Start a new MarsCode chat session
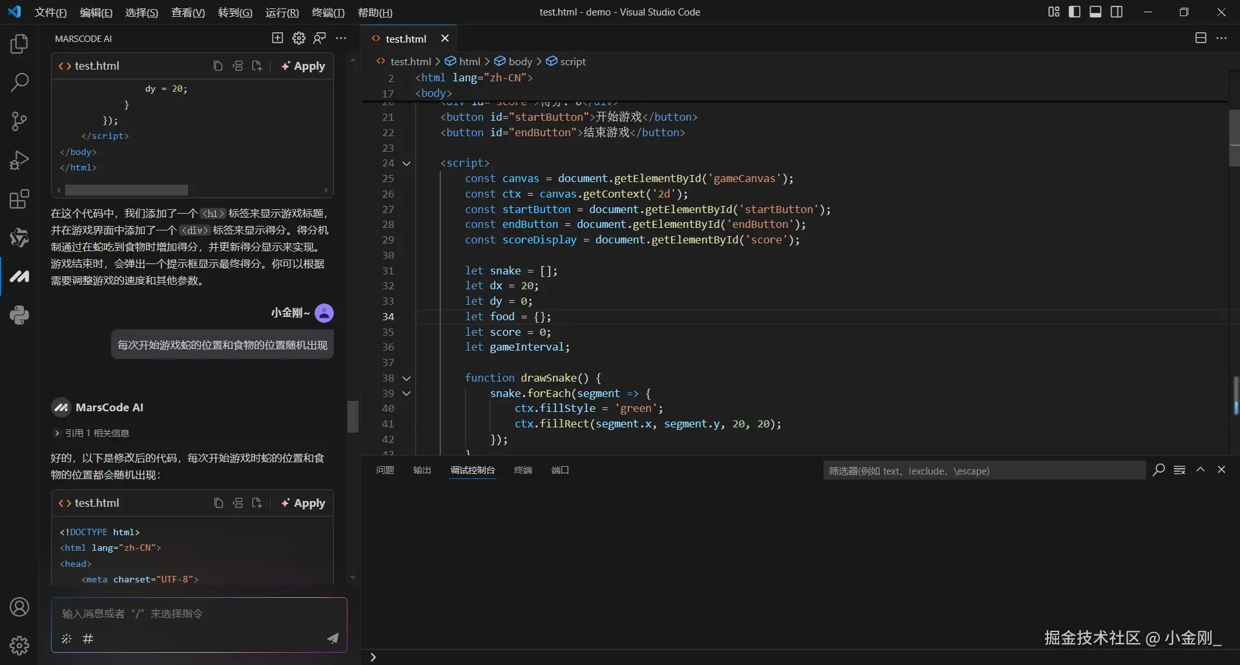Viewport: 1240px width, 665px height. tap(278, 39)
